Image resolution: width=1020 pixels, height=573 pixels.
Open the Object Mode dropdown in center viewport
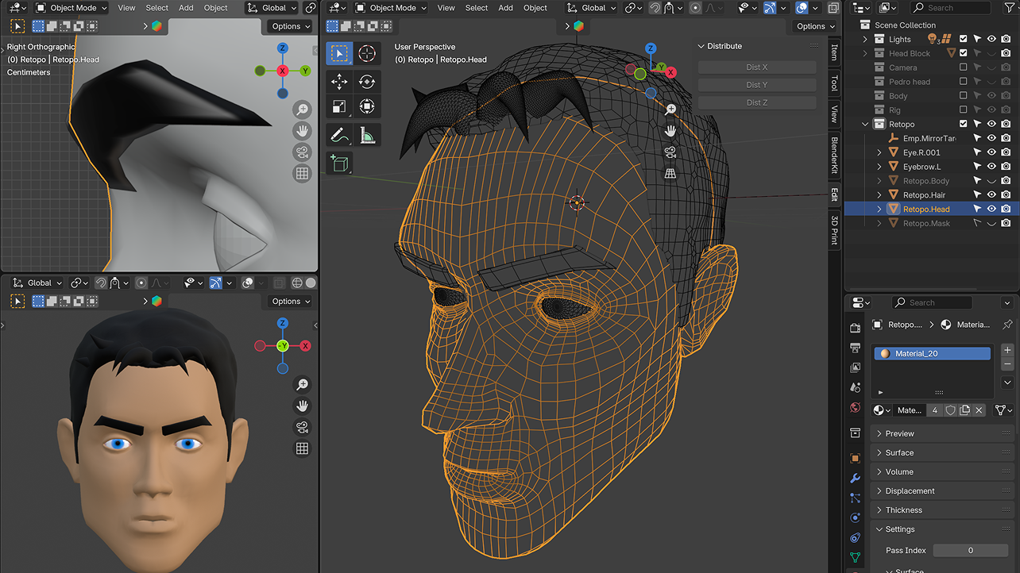pos(391,8)
